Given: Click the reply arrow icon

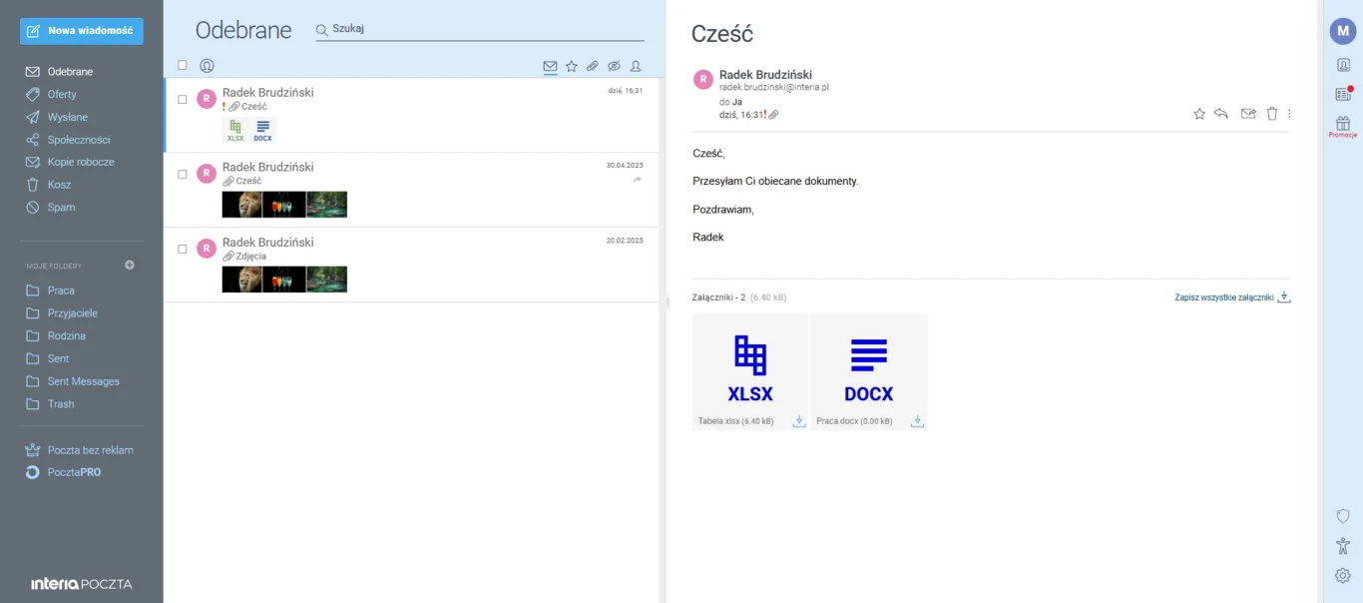Looking at the screenshot, I should click(1220, 114).
